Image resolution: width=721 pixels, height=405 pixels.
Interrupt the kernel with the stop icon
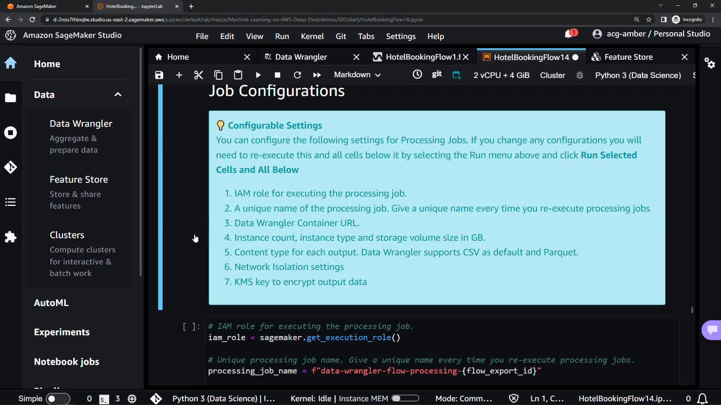click(x=278, y=75)
